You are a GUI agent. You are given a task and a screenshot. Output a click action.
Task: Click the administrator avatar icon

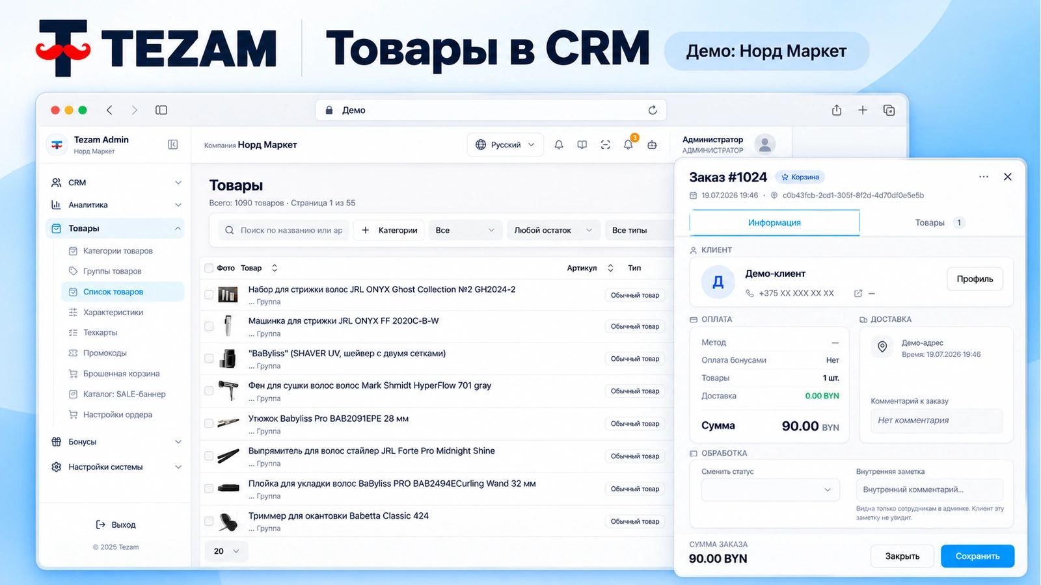765,144
